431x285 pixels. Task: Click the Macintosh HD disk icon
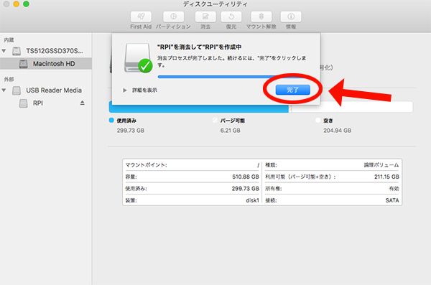pos(24,64)
